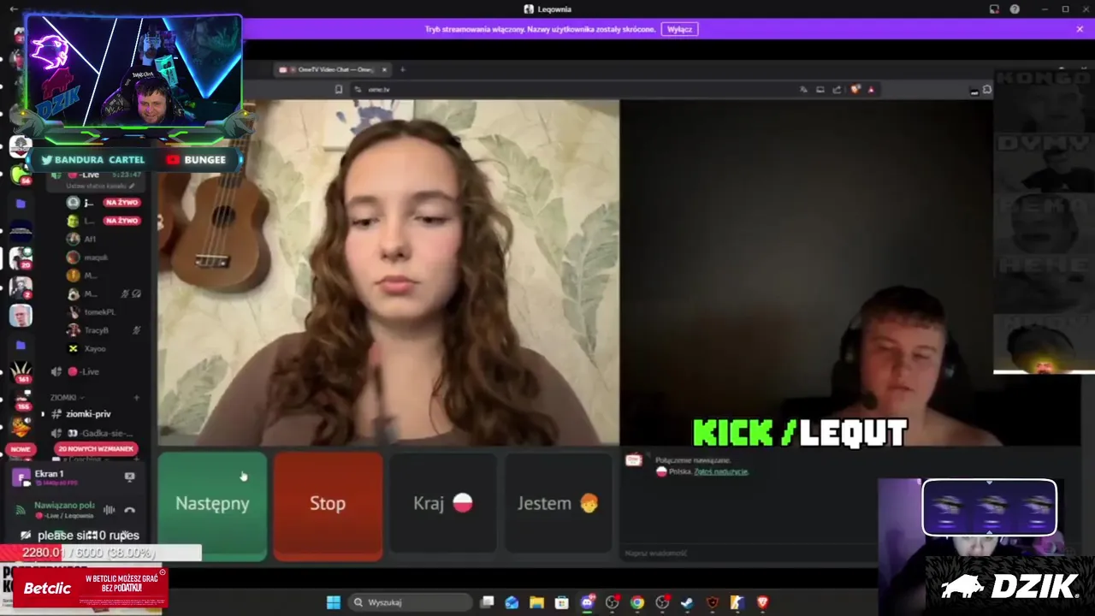Open Task View on taskbar
The image size is (1095, 616).
487,602
